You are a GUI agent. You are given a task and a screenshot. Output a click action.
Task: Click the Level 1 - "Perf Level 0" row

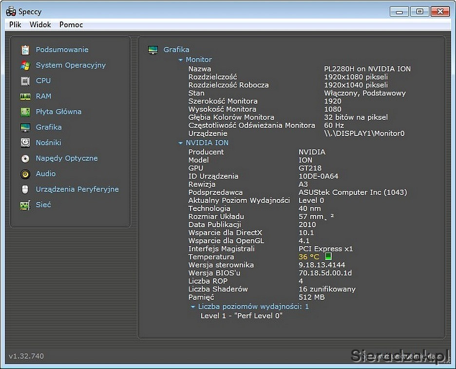coord(241,316)
